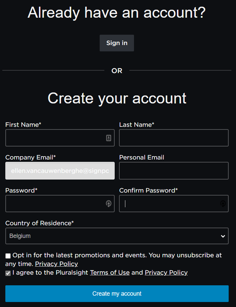Click the chevron arrow on Belgium selector
The image size is (236, 307).
(x=223, y=236)
